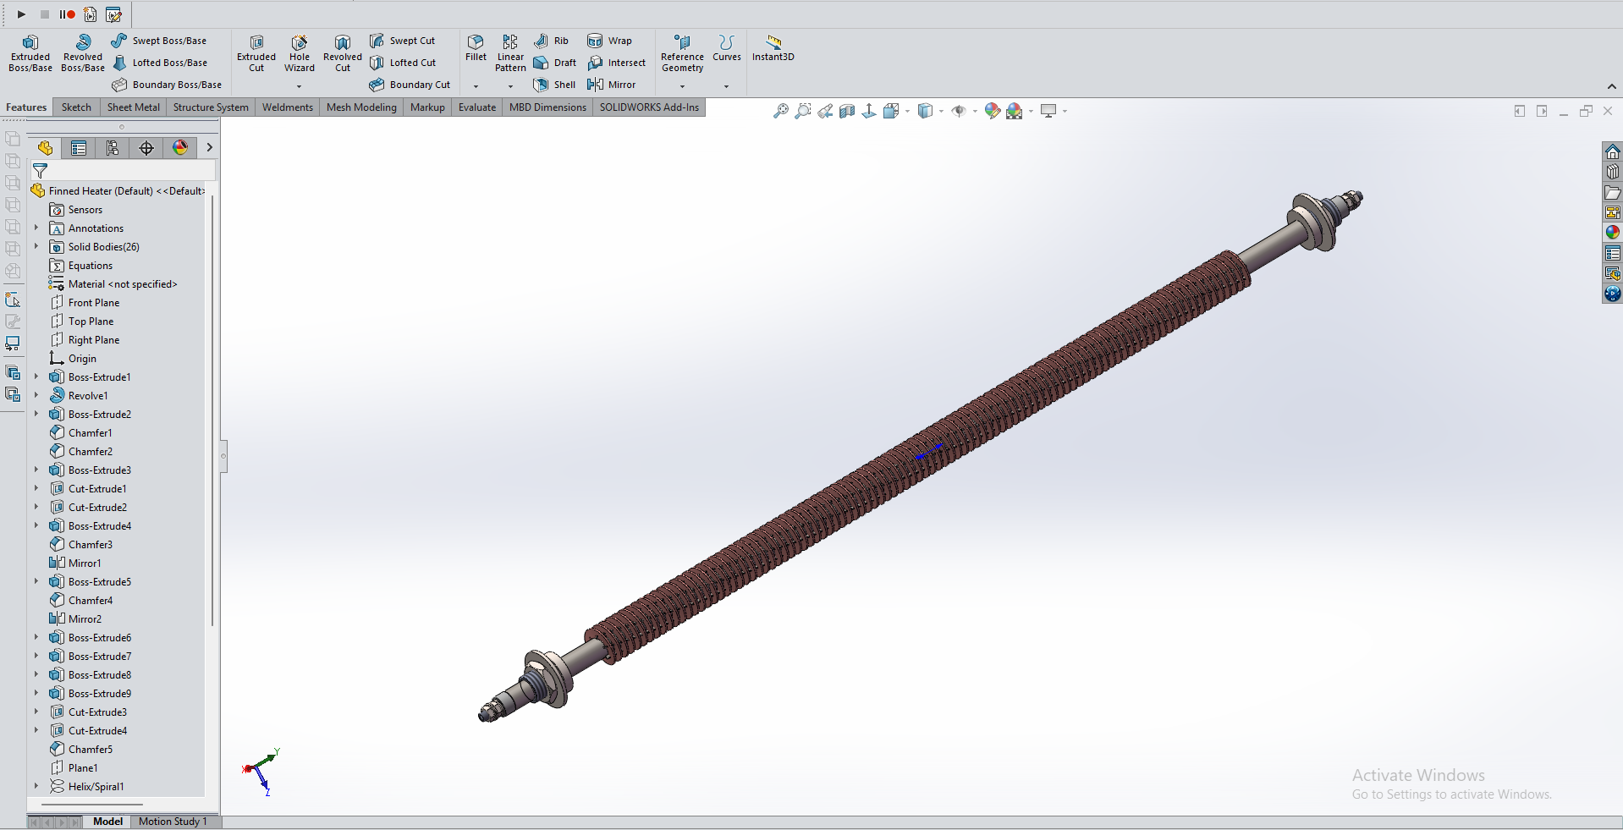Expand the Helix/Spiral1 feature
The image size is (1623, 830).
36,787
